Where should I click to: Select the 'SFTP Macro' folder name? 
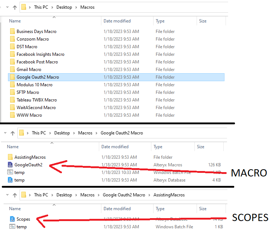[28, 92]
